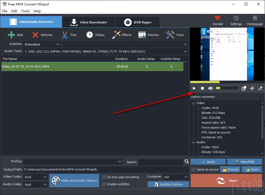Viewport: 265px width, 195px height.
Task: Select Codec: Xvid in option summary
Action: (210, 108)
